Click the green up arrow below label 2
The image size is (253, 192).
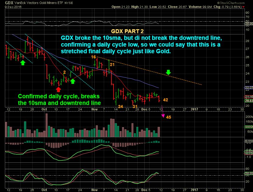73,81
